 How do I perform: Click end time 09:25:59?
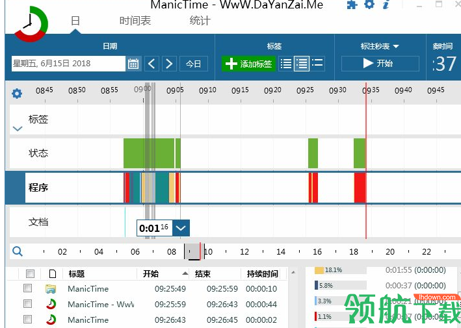(222, 288)
